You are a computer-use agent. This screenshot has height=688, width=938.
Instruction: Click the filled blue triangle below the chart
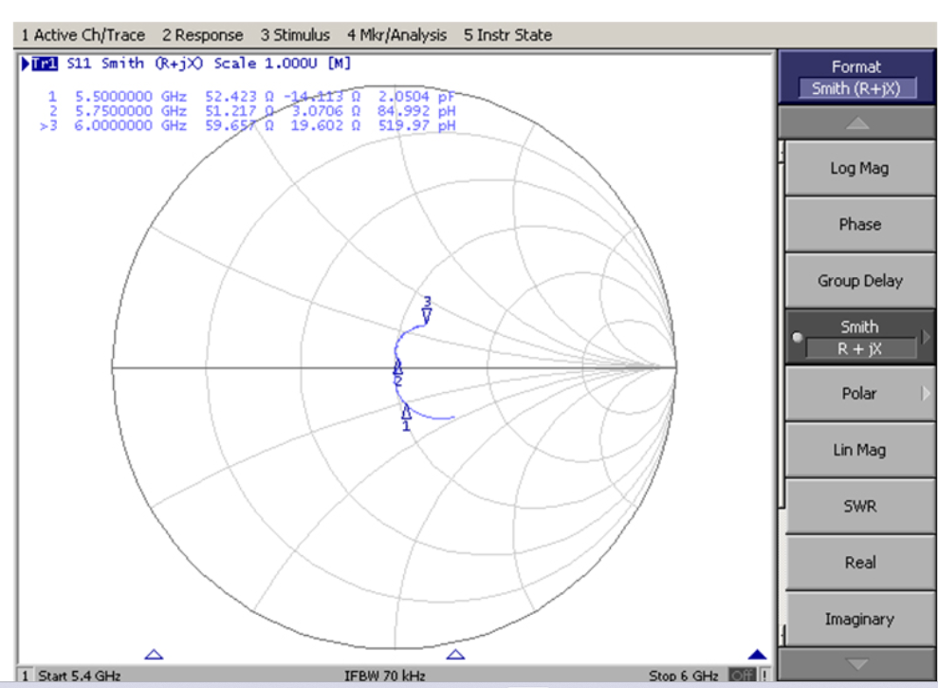click(x=758, y=655)
